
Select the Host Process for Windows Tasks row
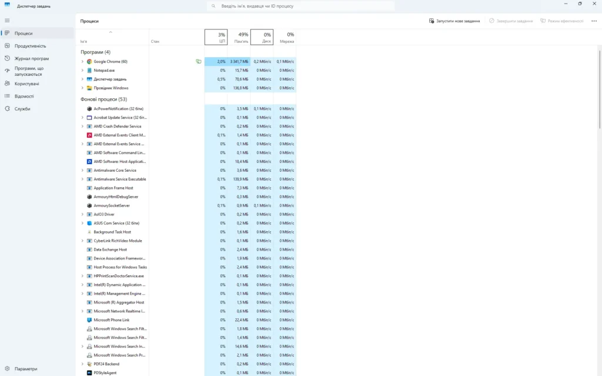coord(186,267)
